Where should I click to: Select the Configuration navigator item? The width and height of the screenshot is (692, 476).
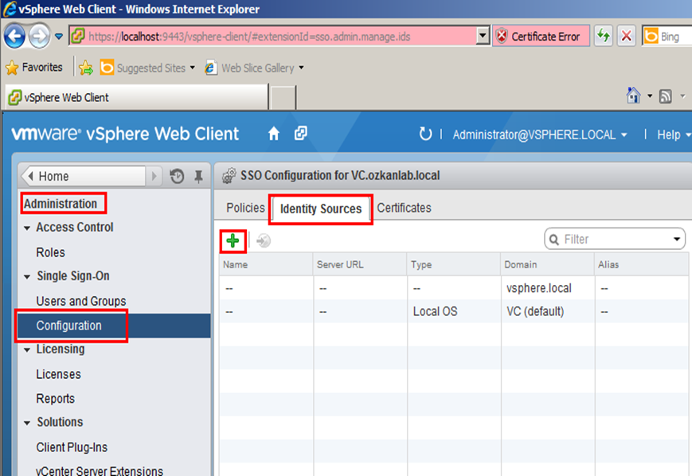[114, 326]
